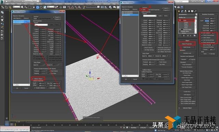The height and width of the screenshot is (132, 219).
Task: Open the Modify command panel tab
Action: pyautogui.click(x=182, y=11)
